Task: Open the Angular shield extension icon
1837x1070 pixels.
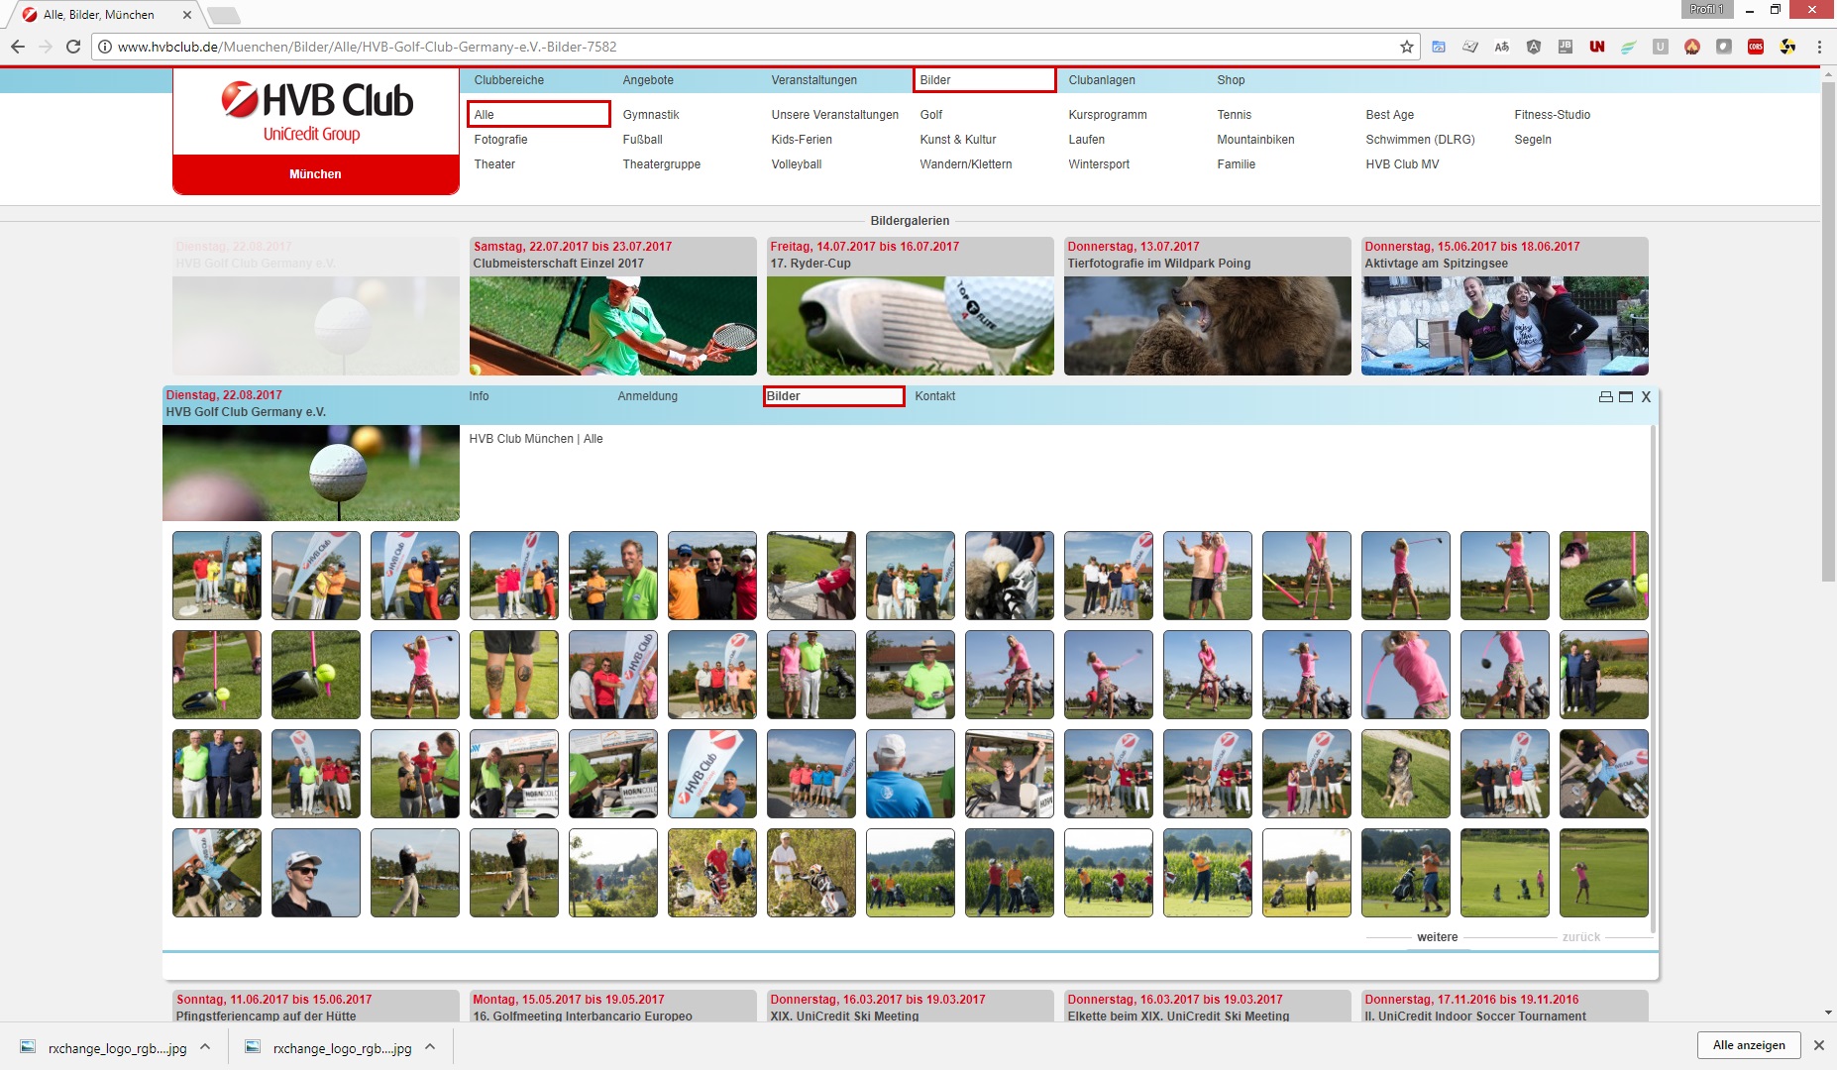Action: coord(1534,47)
